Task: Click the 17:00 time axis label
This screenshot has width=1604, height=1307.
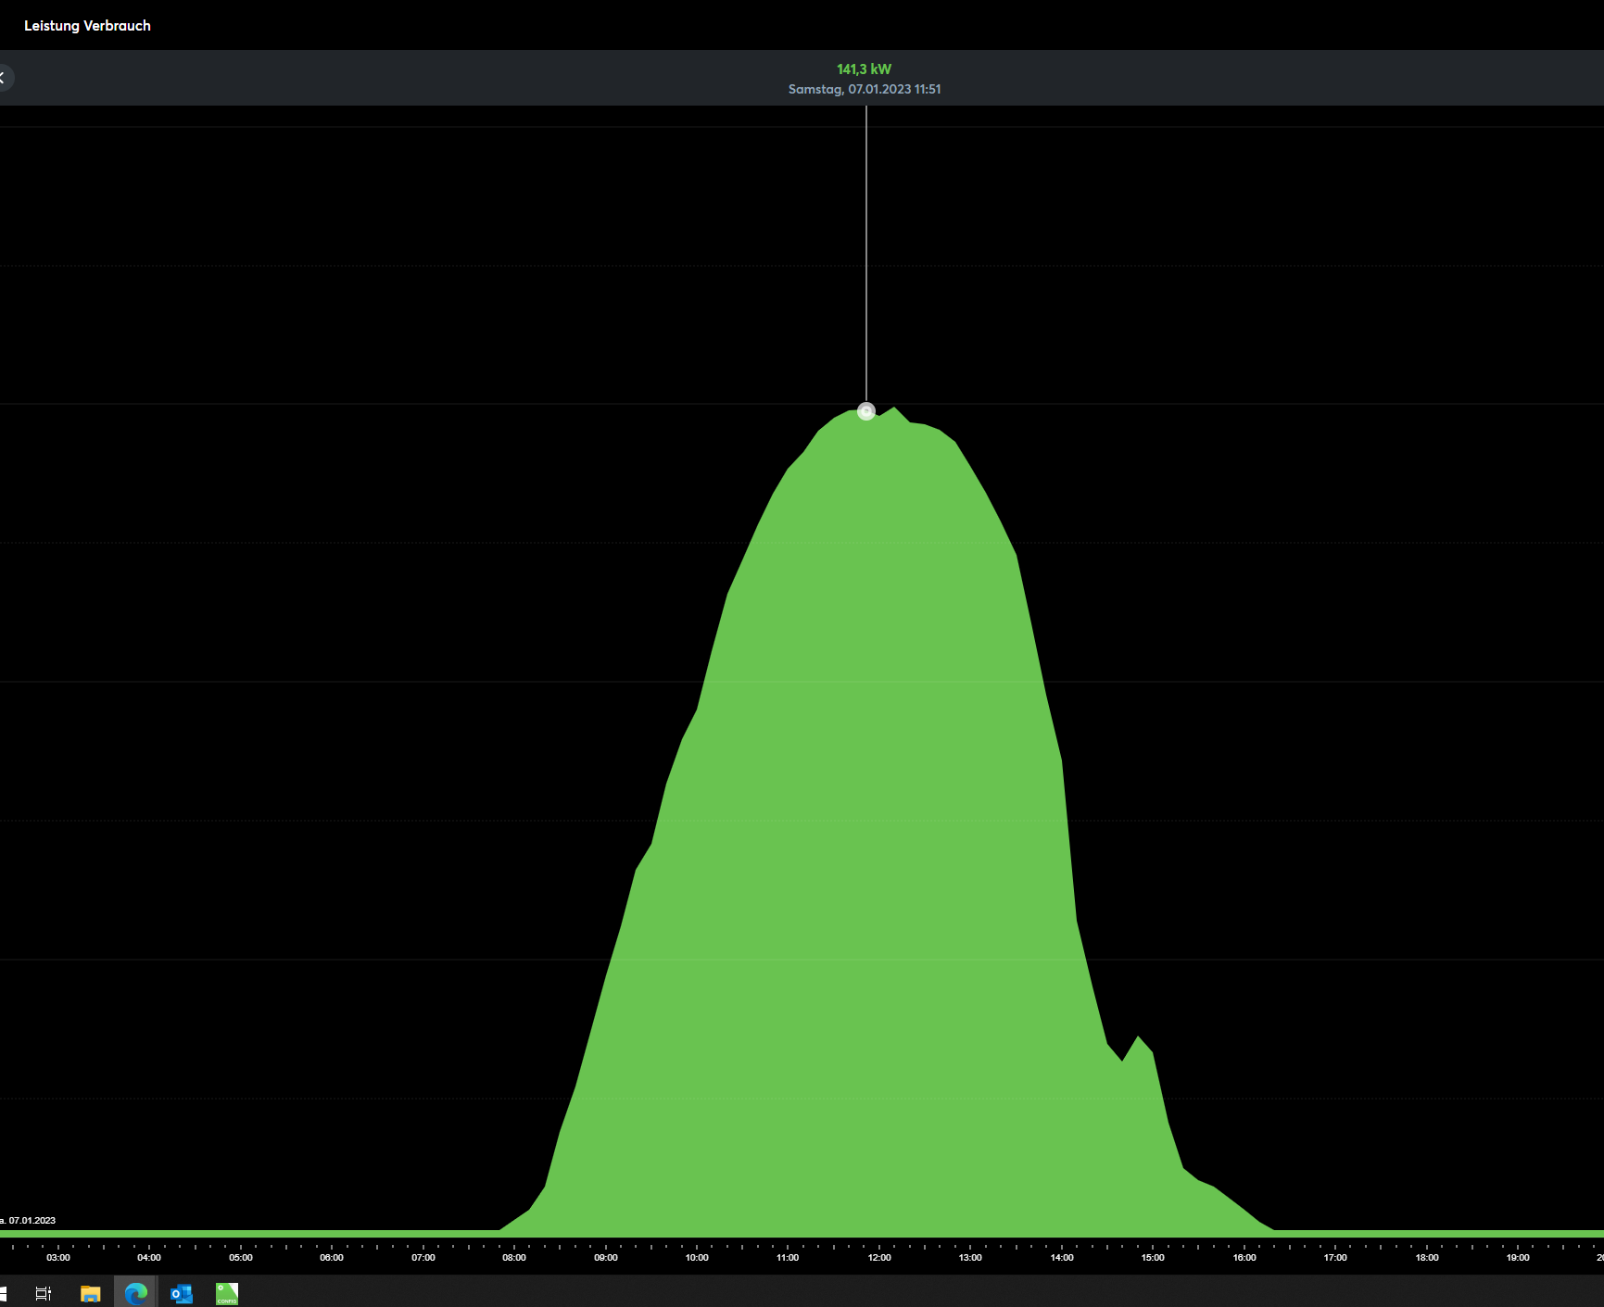Action: click(x=1335, y=1258)
